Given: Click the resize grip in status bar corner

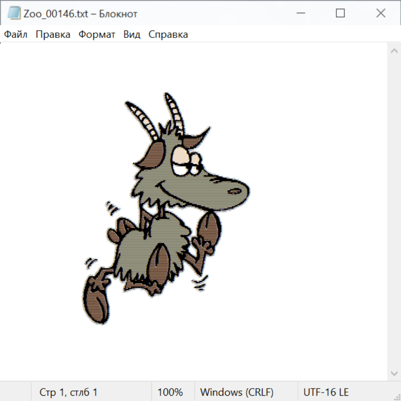Looking at the screenshot, I should [x=397, y=397].
